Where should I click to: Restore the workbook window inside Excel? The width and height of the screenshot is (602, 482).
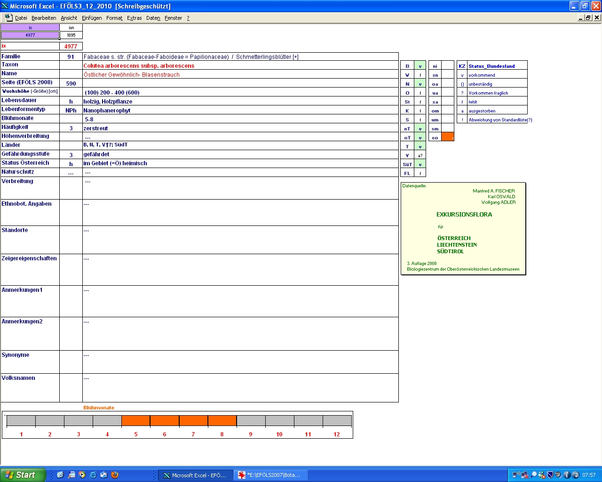(x=588, y=17)
